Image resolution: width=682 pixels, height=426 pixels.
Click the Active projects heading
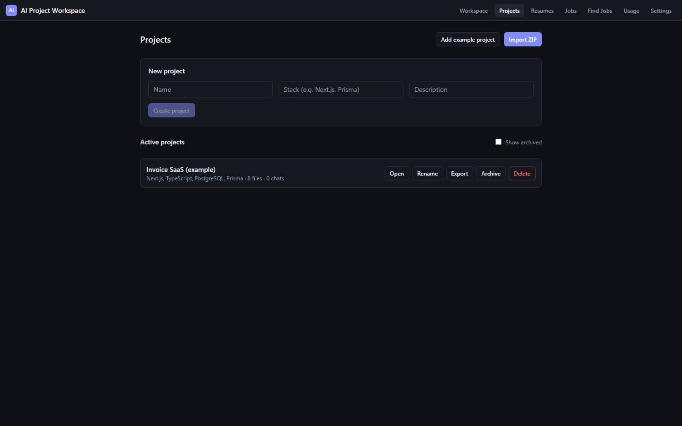pyautogui.click(x=162, y=142)
